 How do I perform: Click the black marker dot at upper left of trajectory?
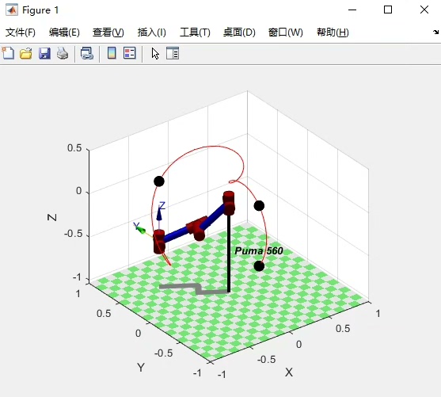(159, 181)
